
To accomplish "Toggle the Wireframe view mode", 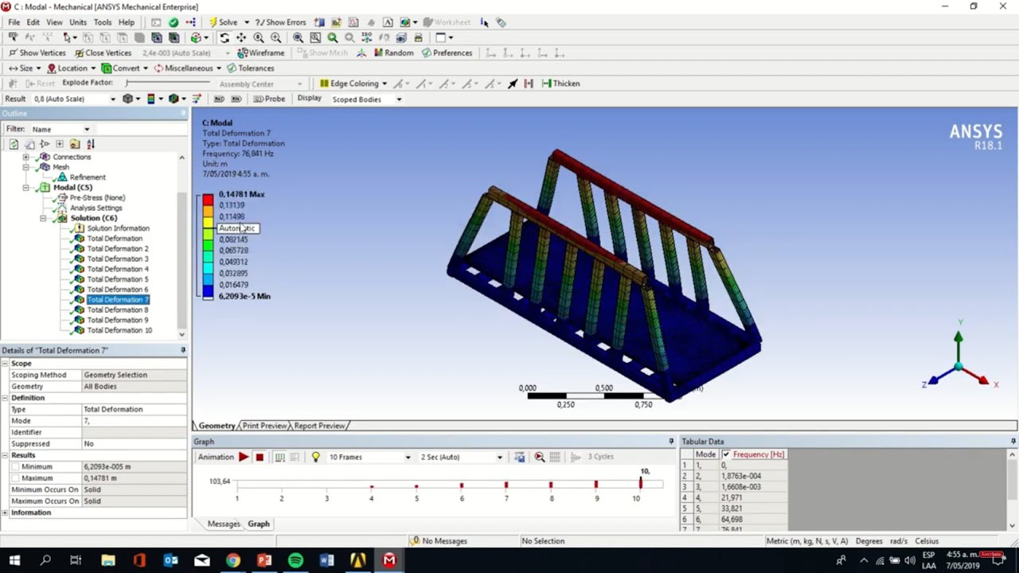I will (x=260, y=53).
